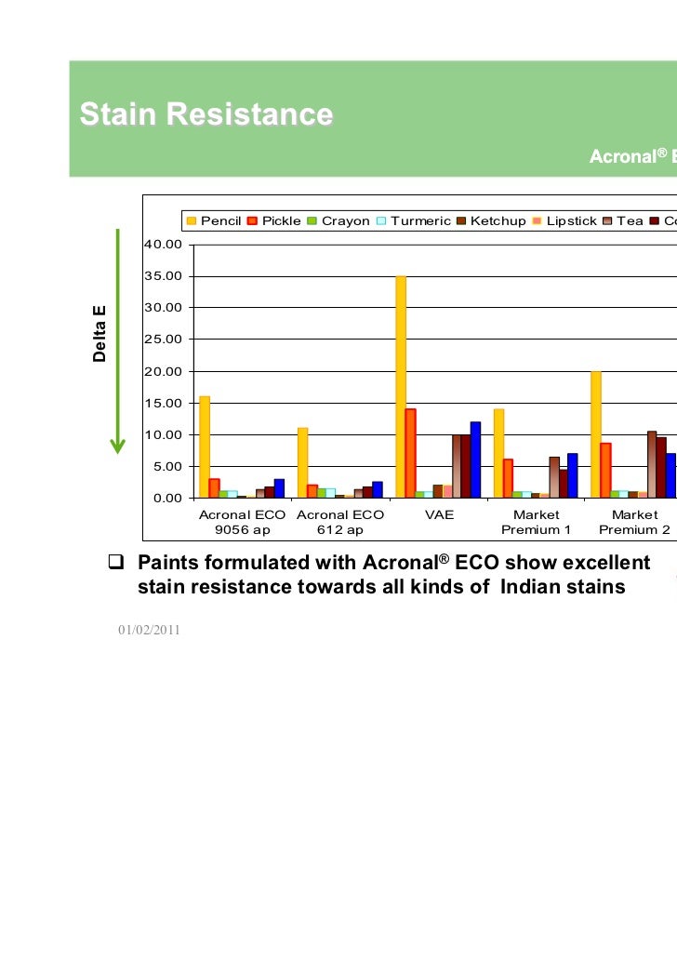Click the '10.00' y-axis value

pyautogui.click(x=164, y=435)
